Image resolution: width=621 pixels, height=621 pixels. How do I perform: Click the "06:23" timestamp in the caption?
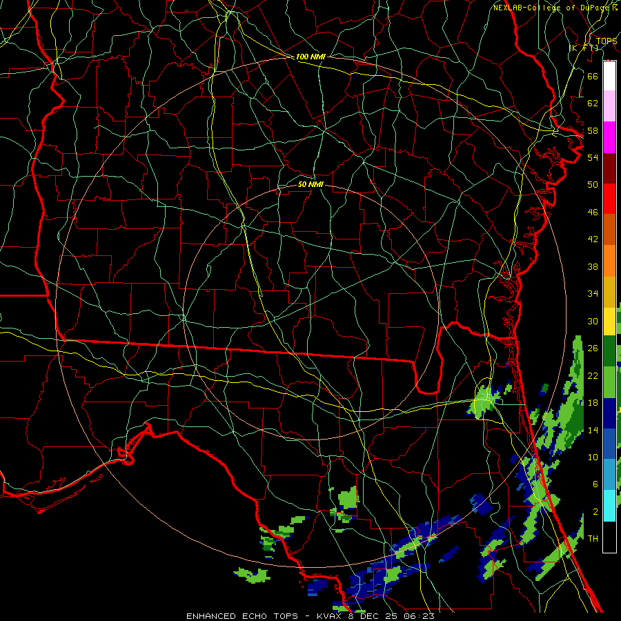coord(419,616)
